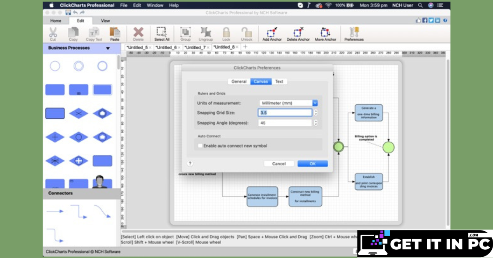Click the Unlock padlock icon
The width and height of the screenshot is (493, 258).
[x=246, y=32]
